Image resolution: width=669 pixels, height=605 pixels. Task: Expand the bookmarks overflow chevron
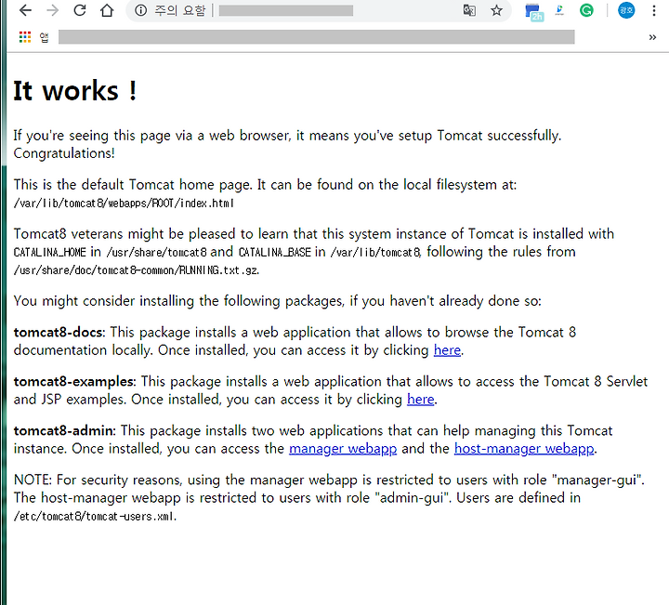click(x=652, y=37)
